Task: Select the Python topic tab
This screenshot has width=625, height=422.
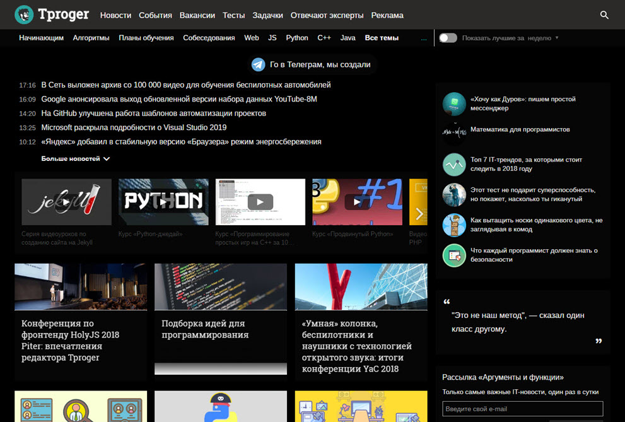Action: coord(297,38)
